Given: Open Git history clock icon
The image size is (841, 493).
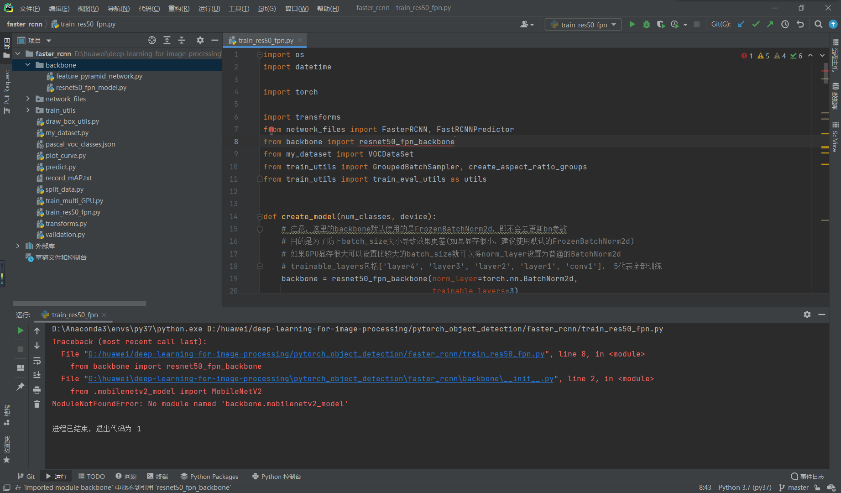Looking at the screenshot, I should pyautogui.click(x=785, y=25).
